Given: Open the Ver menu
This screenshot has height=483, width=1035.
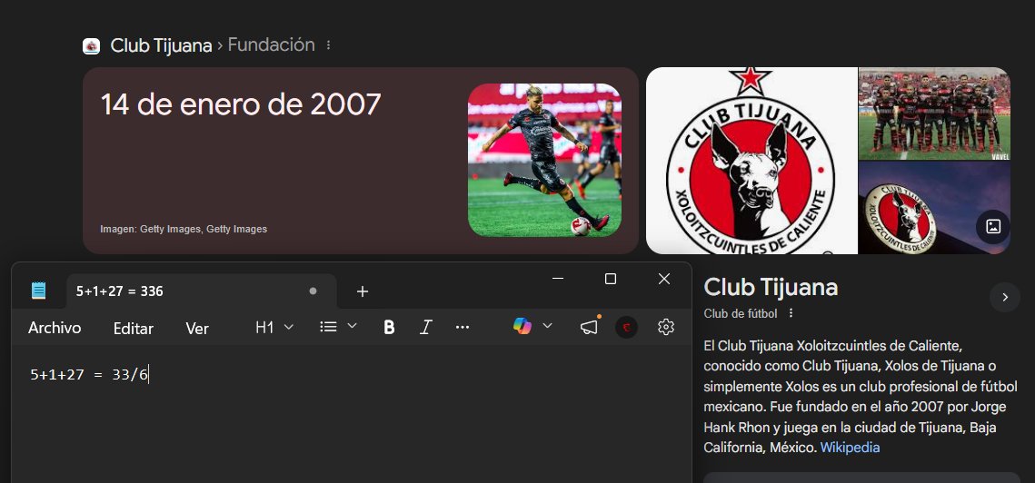Looking at the screenshot, I should point(197,328).
